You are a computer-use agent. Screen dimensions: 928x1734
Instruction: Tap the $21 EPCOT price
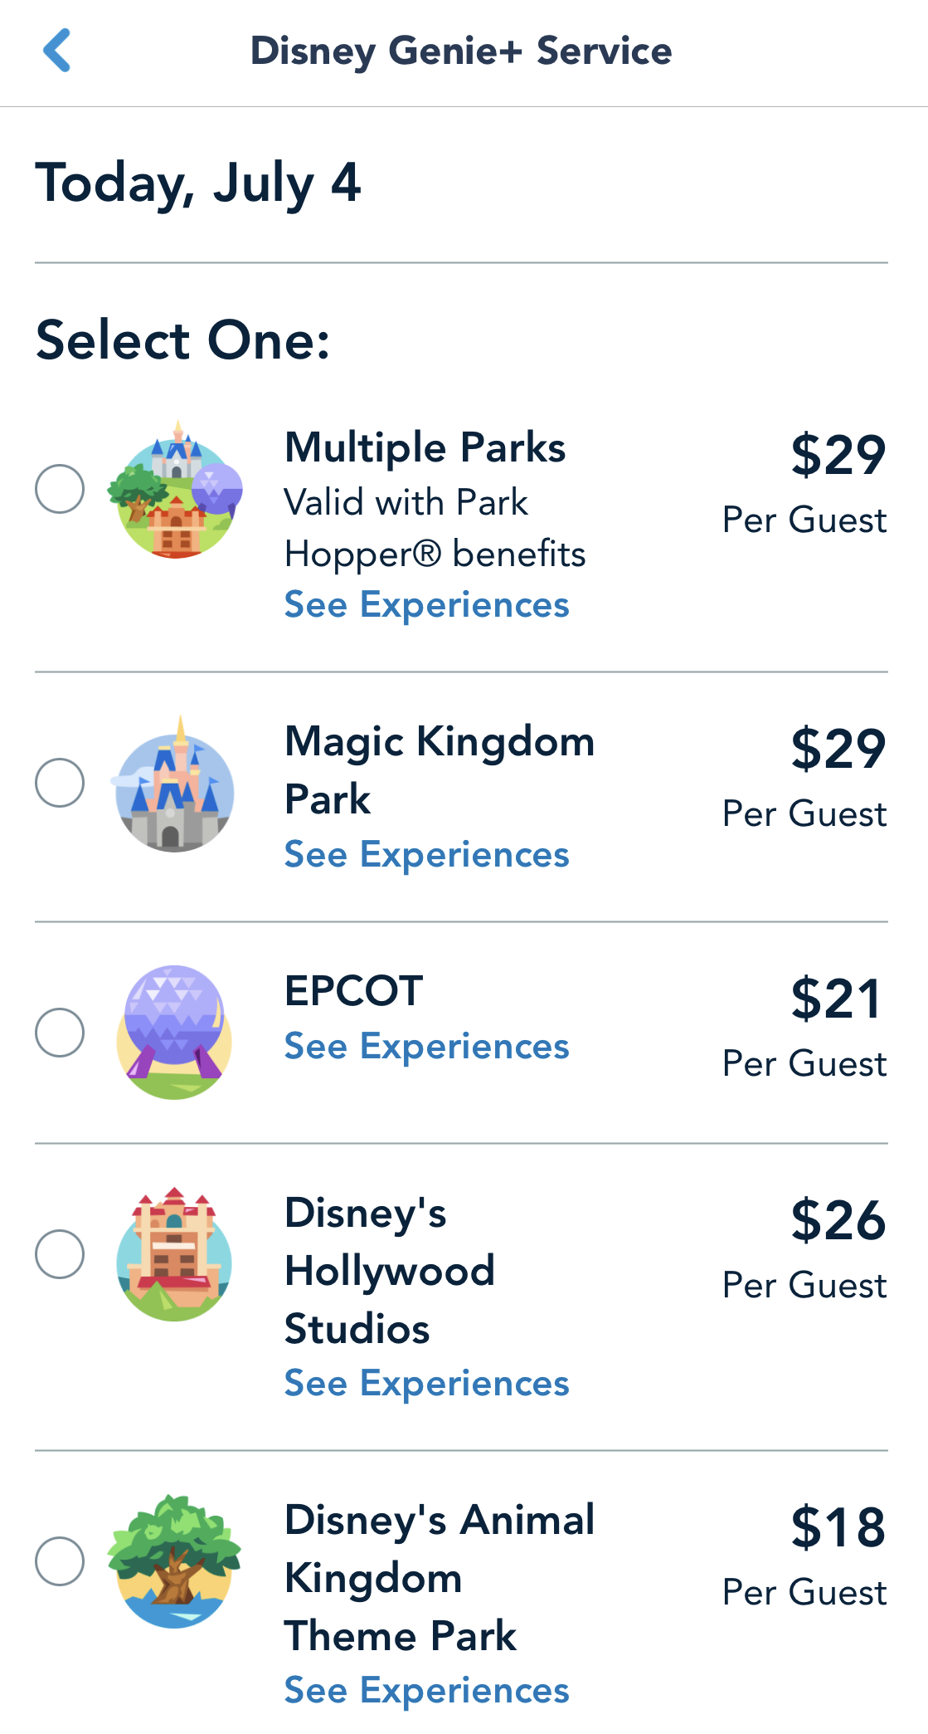pos(836,999)
